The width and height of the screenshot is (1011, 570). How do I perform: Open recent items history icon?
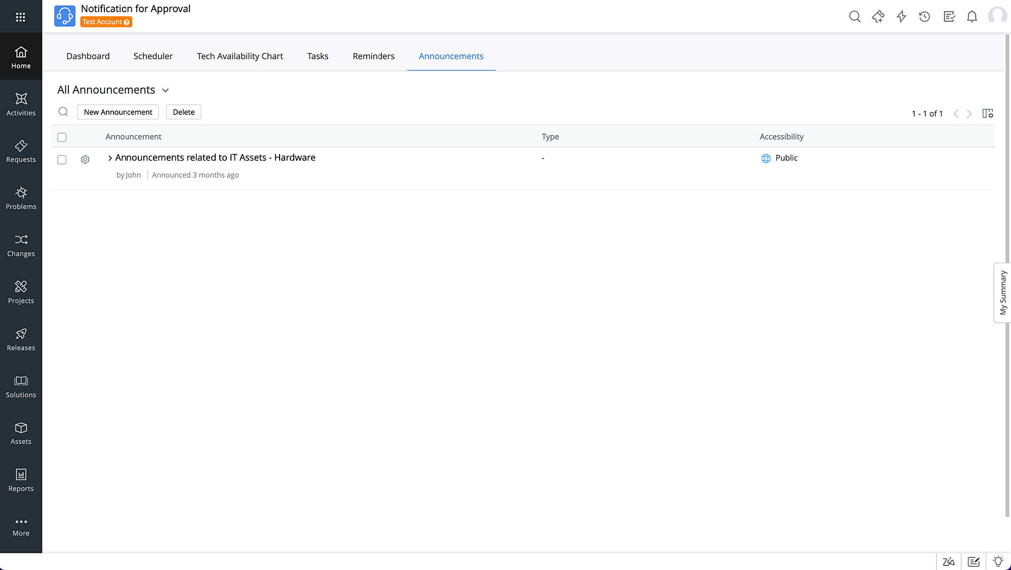pyautogui.click(x=924, y=17)
